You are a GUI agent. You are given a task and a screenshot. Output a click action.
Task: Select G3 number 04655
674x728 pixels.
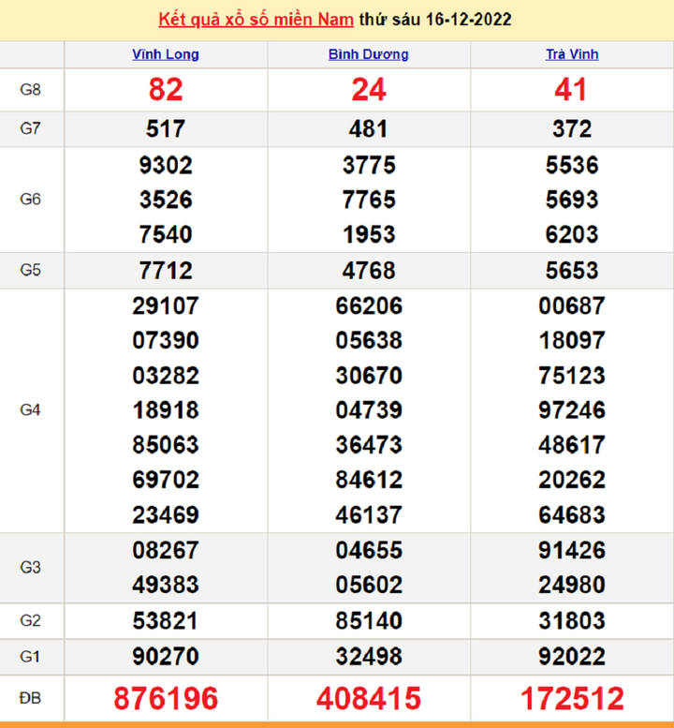[x=369, y=550]
